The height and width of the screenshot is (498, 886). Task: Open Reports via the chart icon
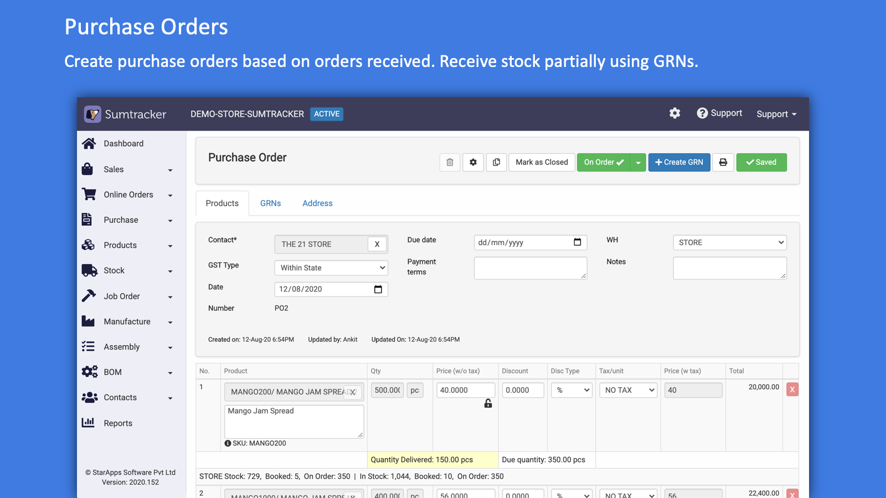(x=89, y=423)
